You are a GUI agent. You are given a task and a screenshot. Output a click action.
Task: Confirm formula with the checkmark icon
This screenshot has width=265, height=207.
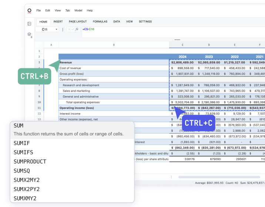pos(73,29)
